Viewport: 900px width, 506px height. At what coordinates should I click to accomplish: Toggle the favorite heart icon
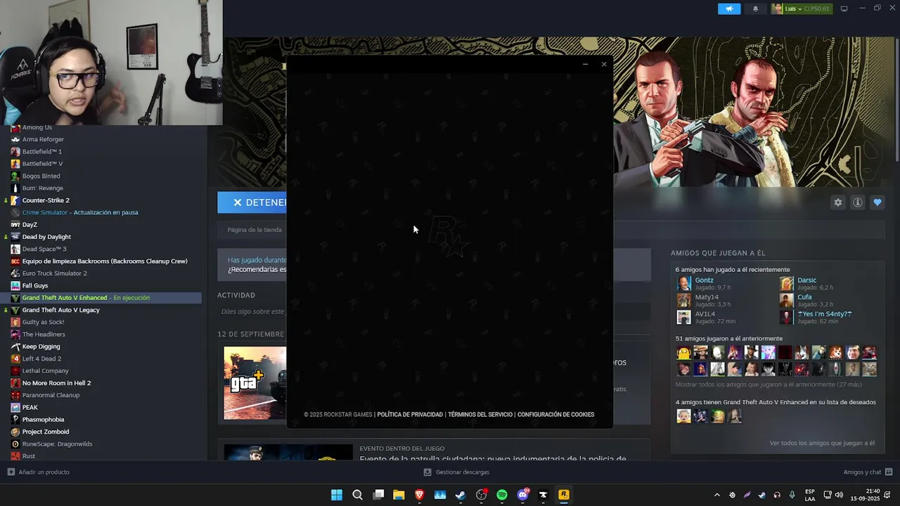coord(877,202)
